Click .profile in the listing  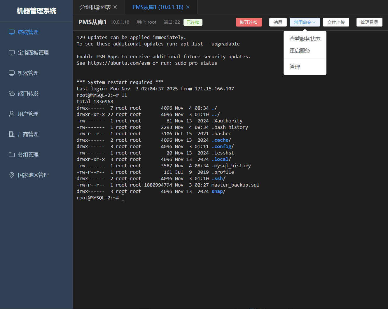click(223, 172)
